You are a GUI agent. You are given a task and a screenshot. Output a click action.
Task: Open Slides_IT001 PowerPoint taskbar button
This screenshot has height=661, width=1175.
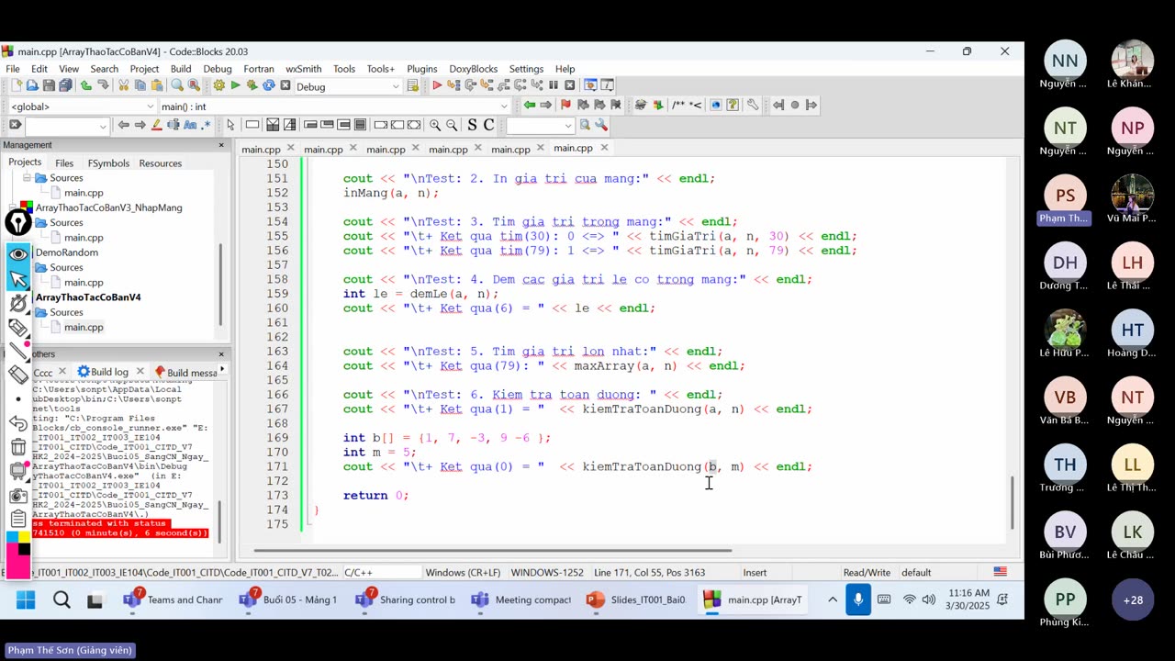click(636, 599)
